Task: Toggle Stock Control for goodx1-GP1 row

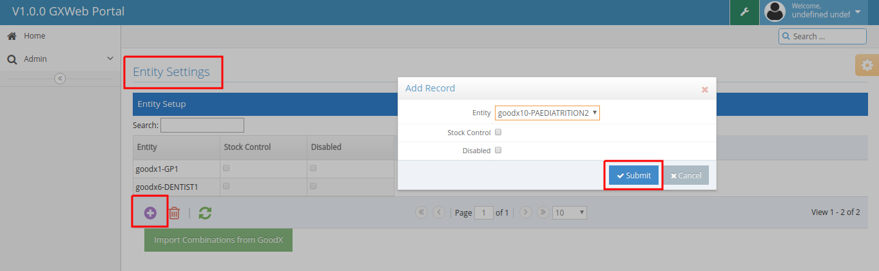Action: point(226,169)
